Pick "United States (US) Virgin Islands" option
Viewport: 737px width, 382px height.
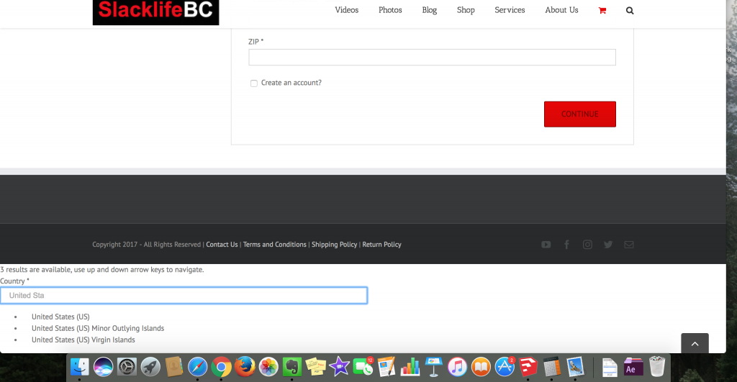point(83,340)
